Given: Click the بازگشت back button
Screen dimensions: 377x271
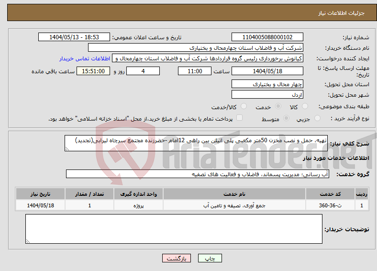Looking at the screenshot, I should pos(177,258).
